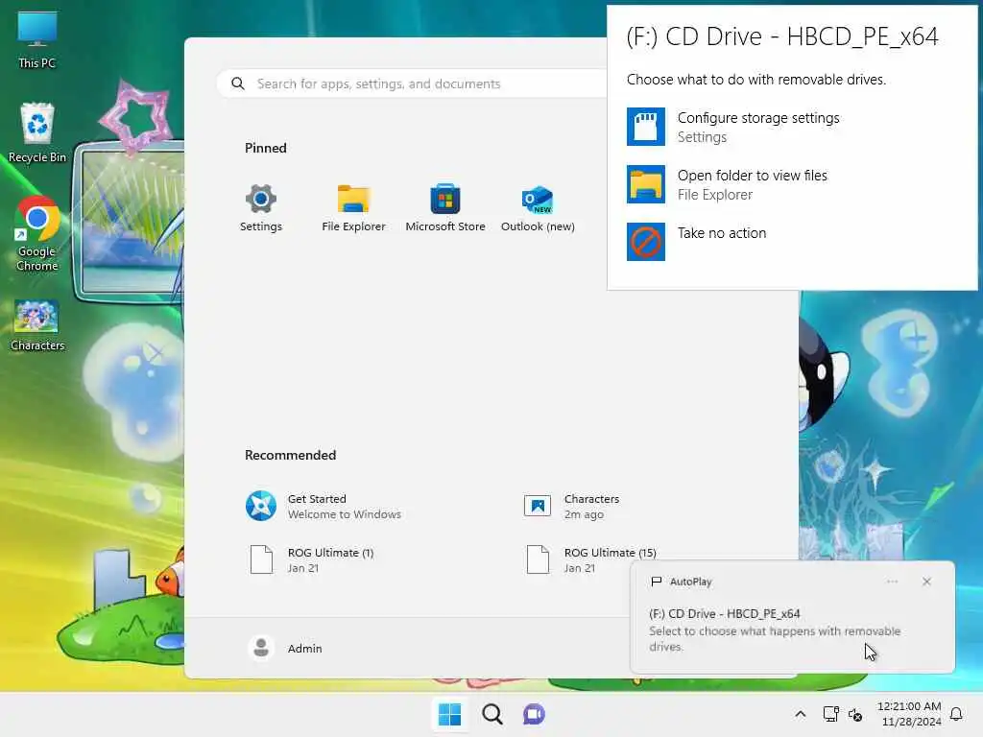Click the Admin user avatar
This screenshot has height=737, width=983.
point(261,648)
